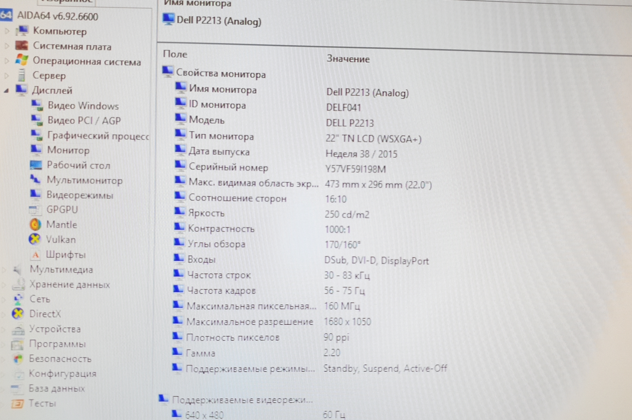The image size is (632, 420).
Task: Click the Устройства icon
Action: click(18, 330)
